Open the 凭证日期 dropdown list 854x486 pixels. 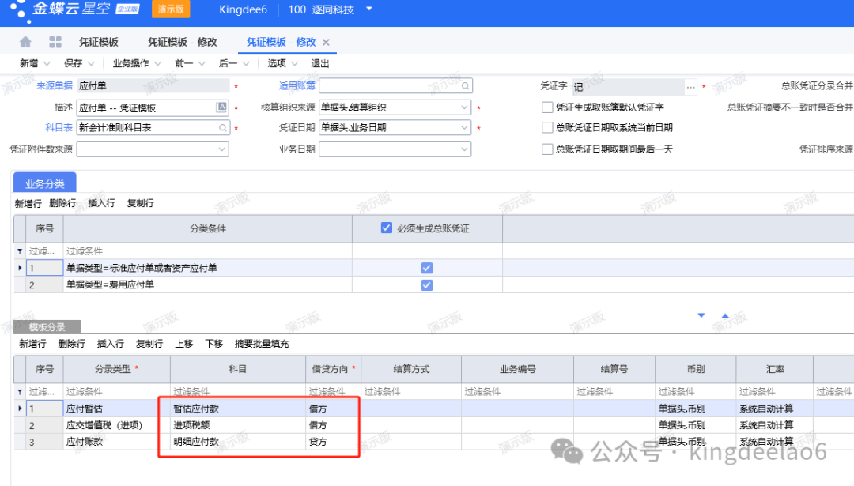[x=464, y=127]
